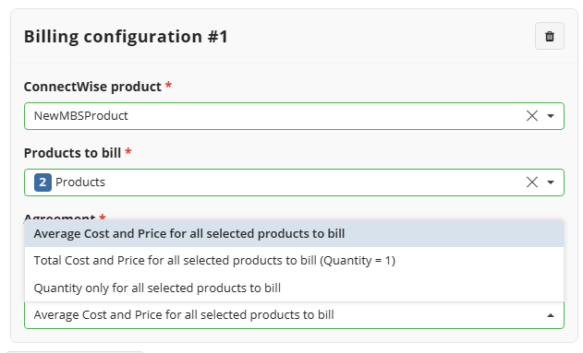Click the ConnectWise product label

coord(92,87)
